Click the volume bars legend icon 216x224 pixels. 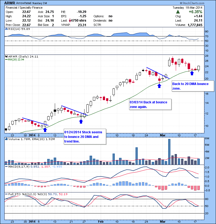pyautogui.click(x=6, y=139)
